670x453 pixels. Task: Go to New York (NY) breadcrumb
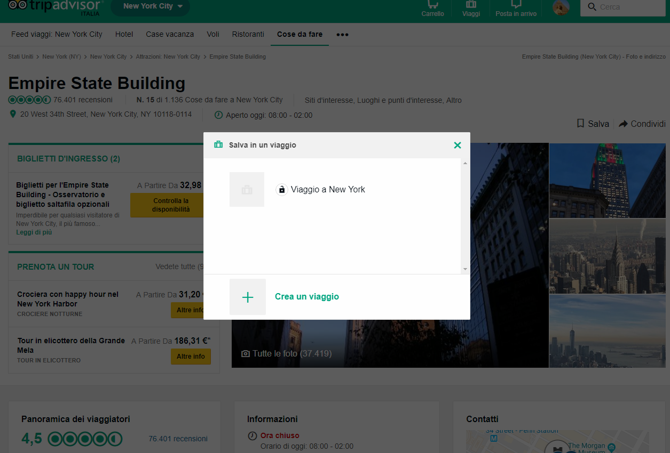point(61,56)
